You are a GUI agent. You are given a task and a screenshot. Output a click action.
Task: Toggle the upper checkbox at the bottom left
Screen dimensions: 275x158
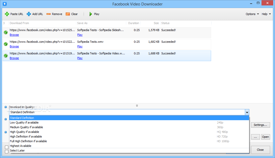(7, 147)
